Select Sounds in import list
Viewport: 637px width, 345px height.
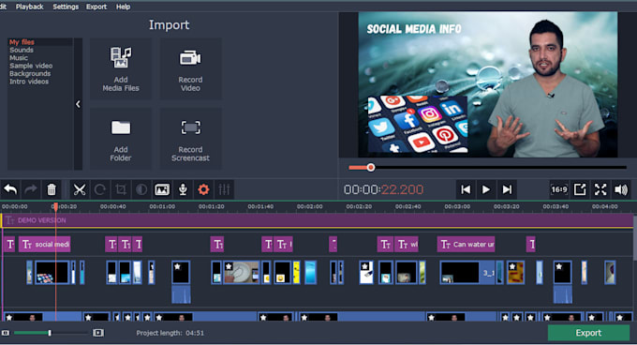click(x=22, y=50)
